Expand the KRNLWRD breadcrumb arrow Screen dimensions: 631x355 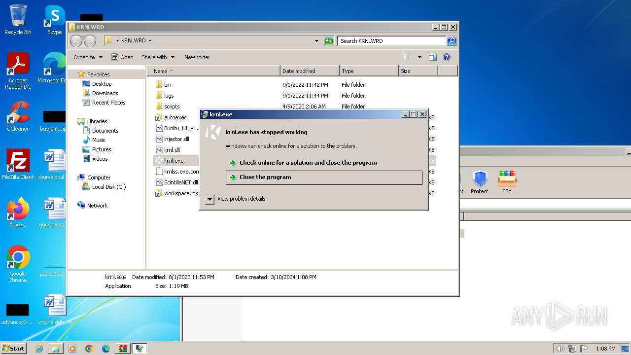click(150, 41)
